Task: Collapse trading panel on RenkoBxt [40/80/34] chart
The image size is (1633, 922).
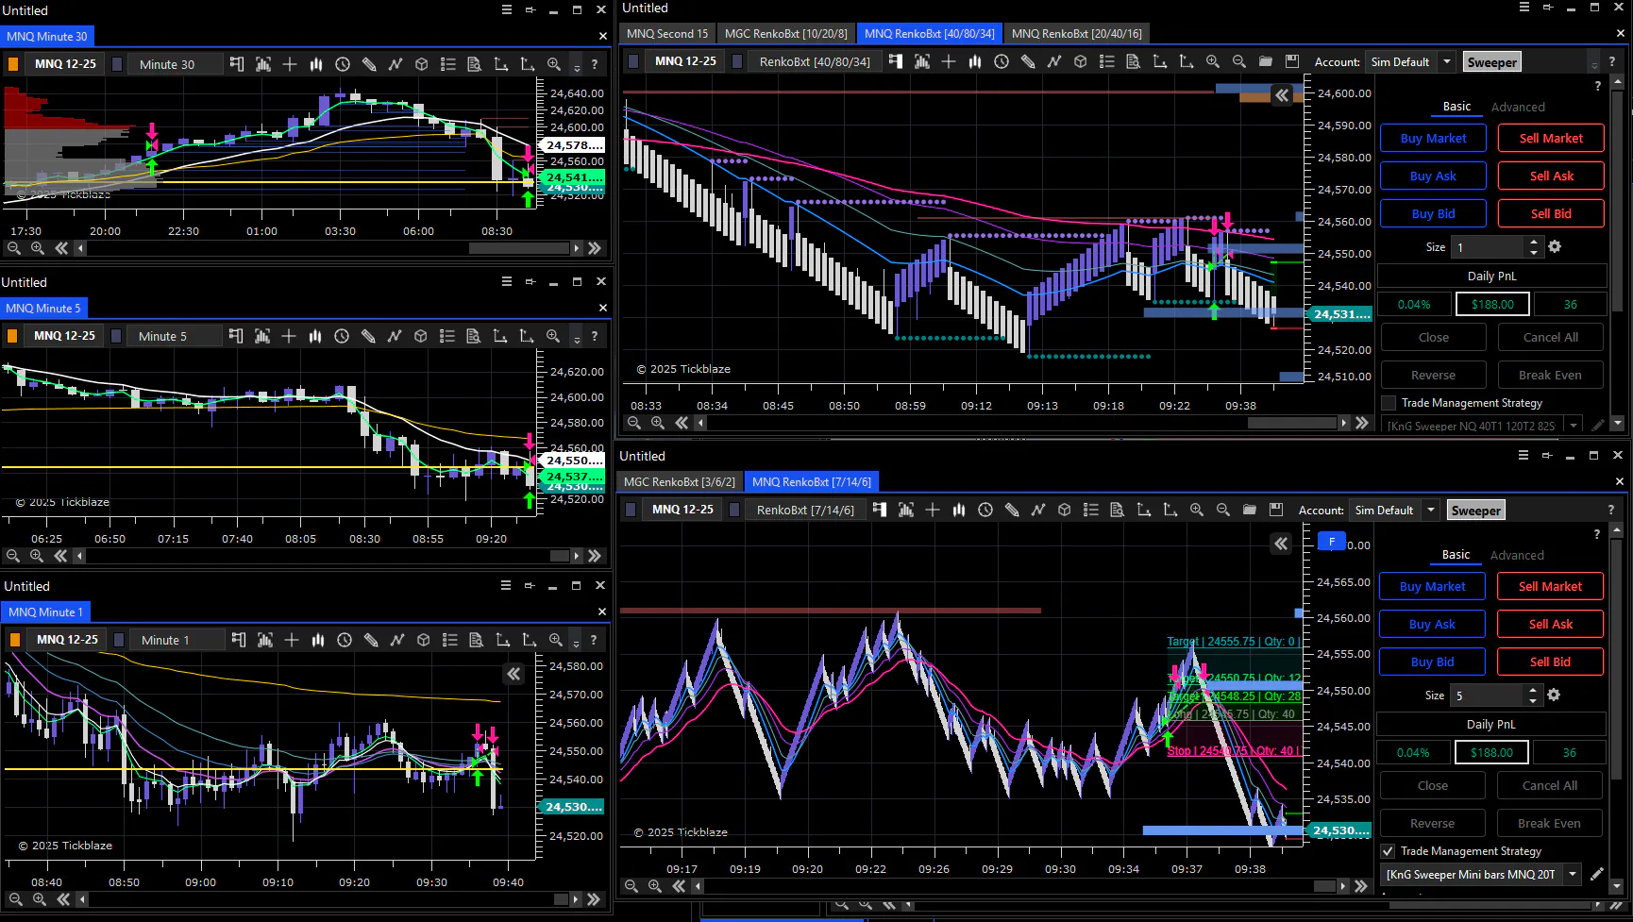Action: click(x=1282, y=94)
